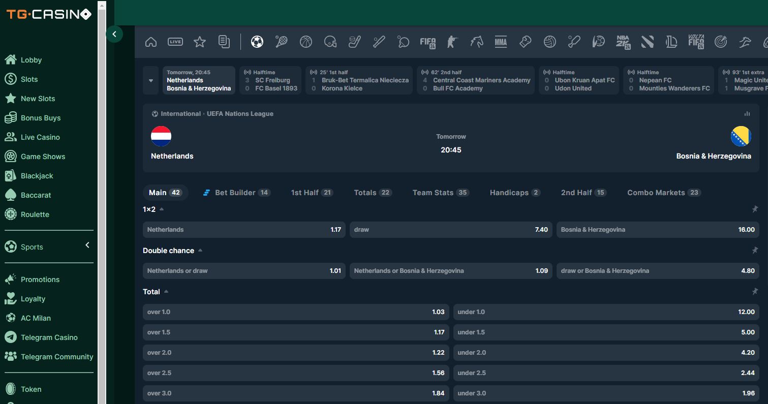
Task: Select the MMA sport icon
Action: (501, 42)
